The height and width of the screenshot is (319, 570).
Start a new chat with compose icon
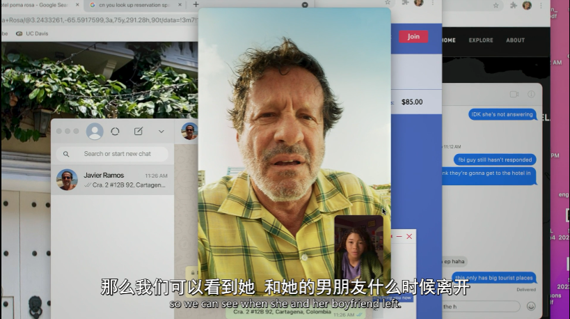[138, 131]
